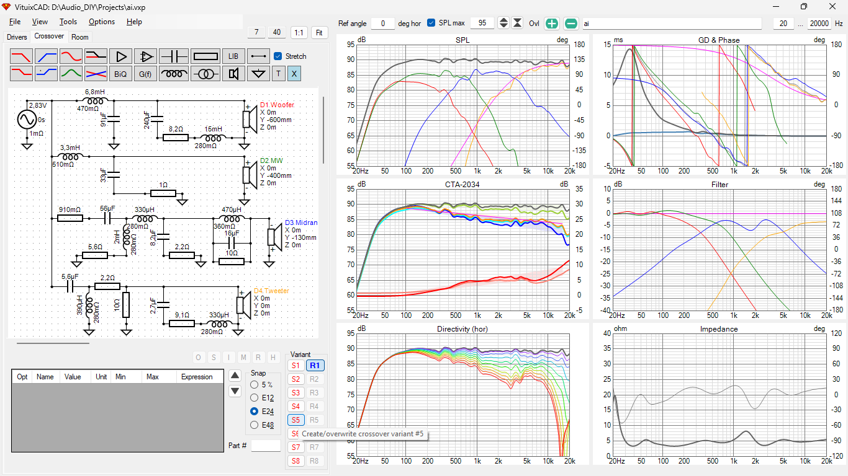
Task: Click the 7 button above schematic
Action: (x=256, y=32)
